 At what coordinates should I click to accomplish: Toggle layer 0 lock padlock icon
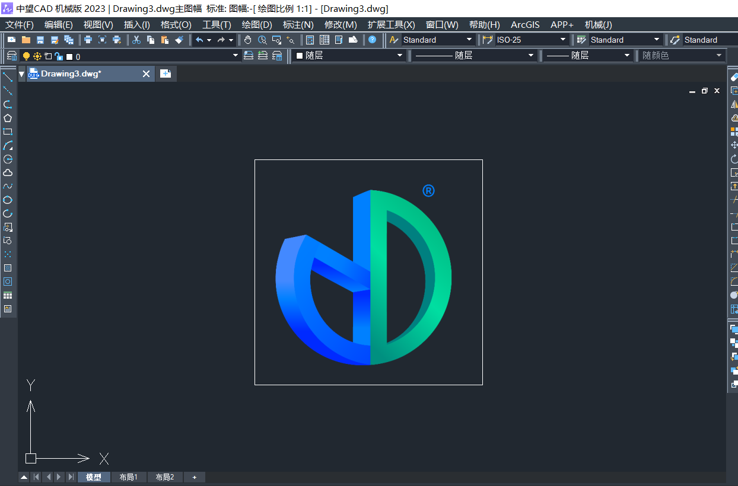(x=58, y=56)
